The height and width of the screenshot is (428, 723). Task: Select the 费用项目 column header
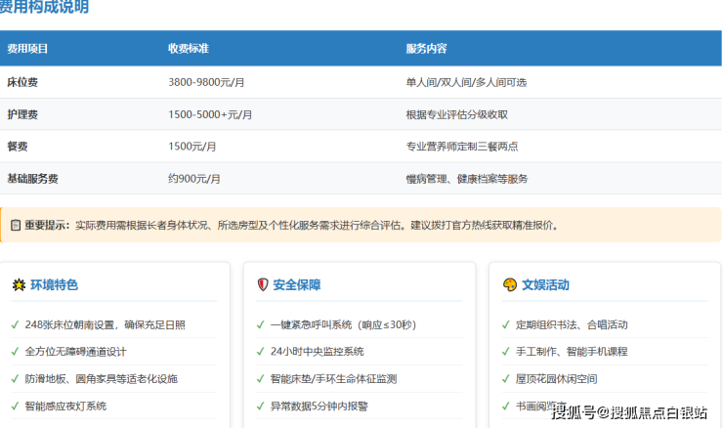27,48
